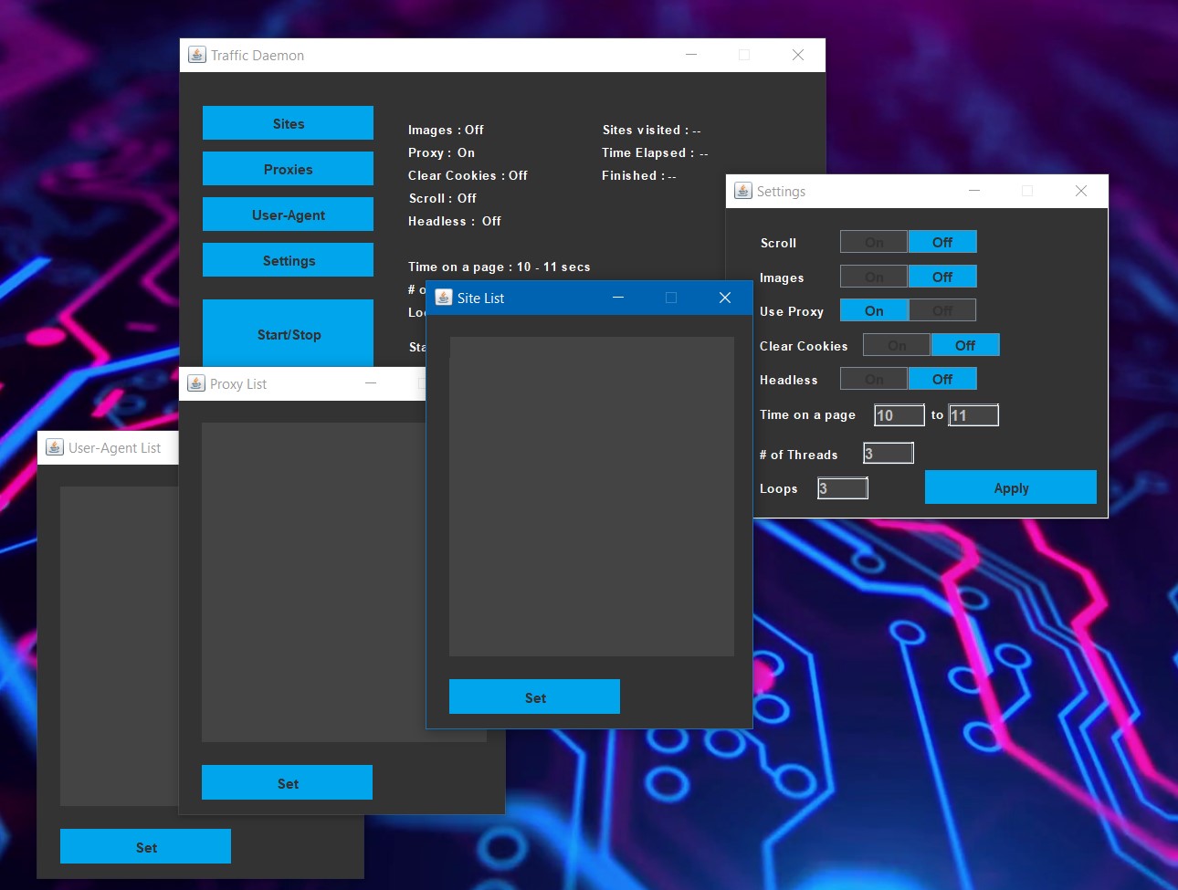Click the Java icon in Proxy List title bar
The image size is (1178, 890).
tap(196, 383)
